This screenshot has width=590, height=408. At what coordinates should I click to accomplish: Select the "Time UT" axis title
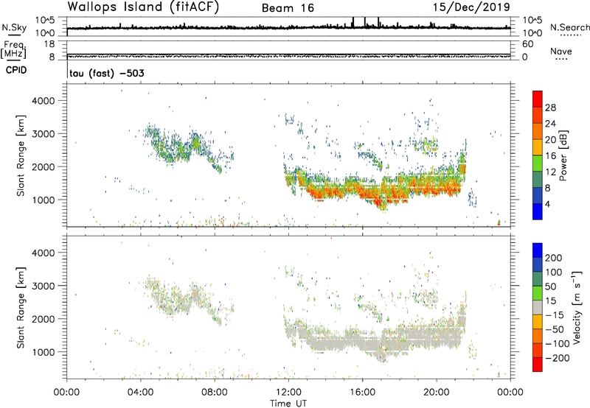click(x=288, y=404)
